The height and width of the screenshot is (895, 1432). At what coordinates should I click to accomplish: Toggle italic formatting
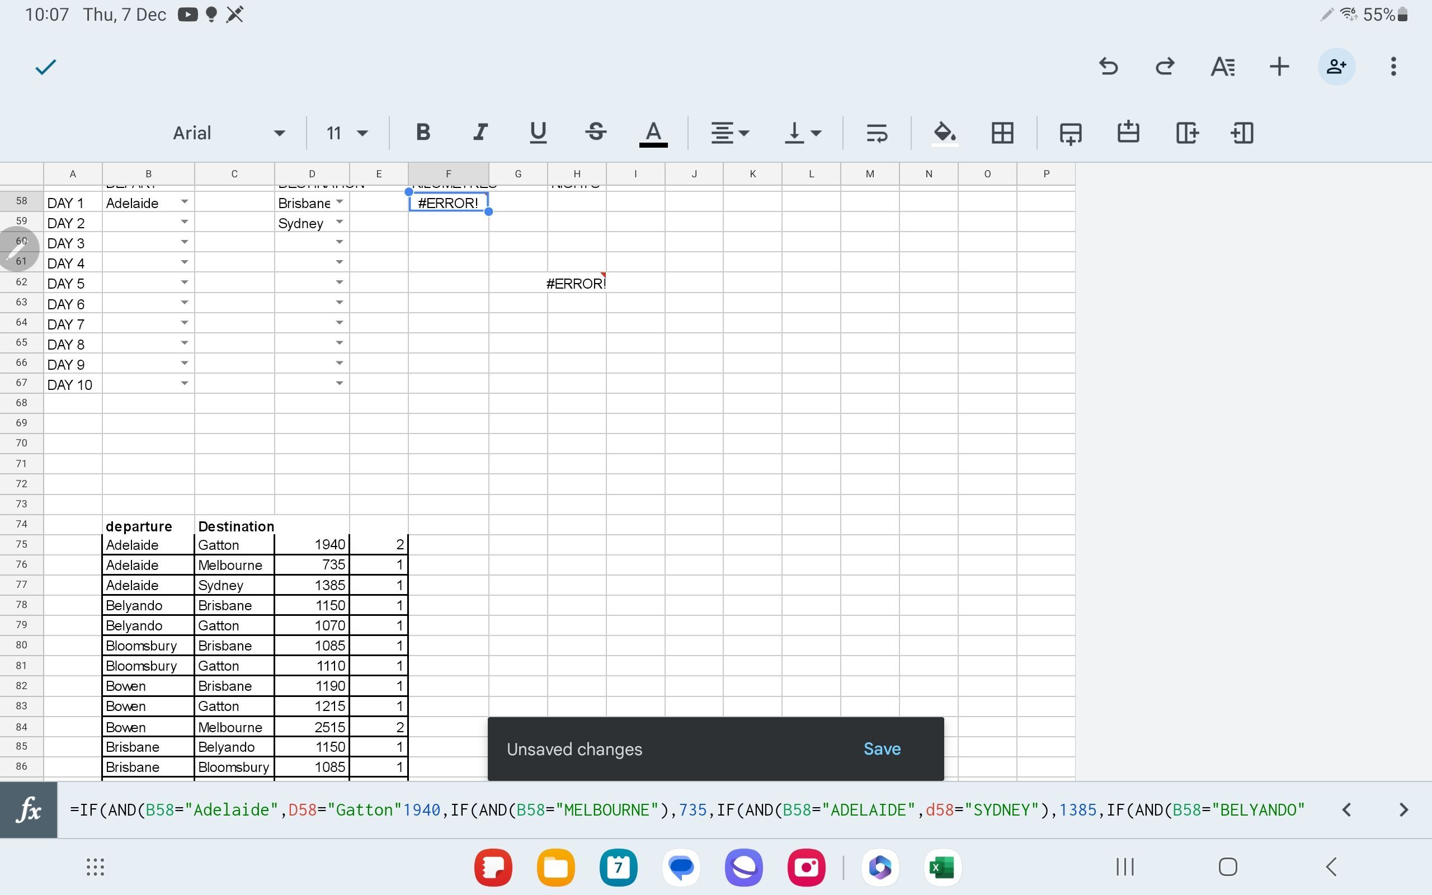(479, 131)
